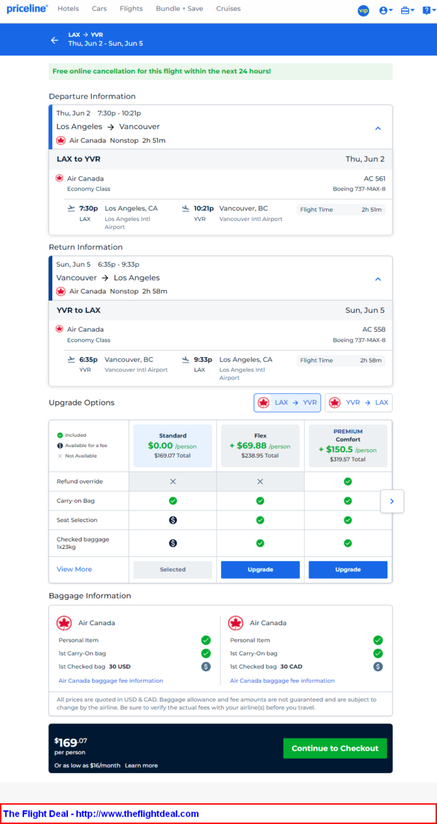The image size is (437, 824).
Task: Select the YVR → LAX upgrade toggle
Action: (x=359, y=403)
